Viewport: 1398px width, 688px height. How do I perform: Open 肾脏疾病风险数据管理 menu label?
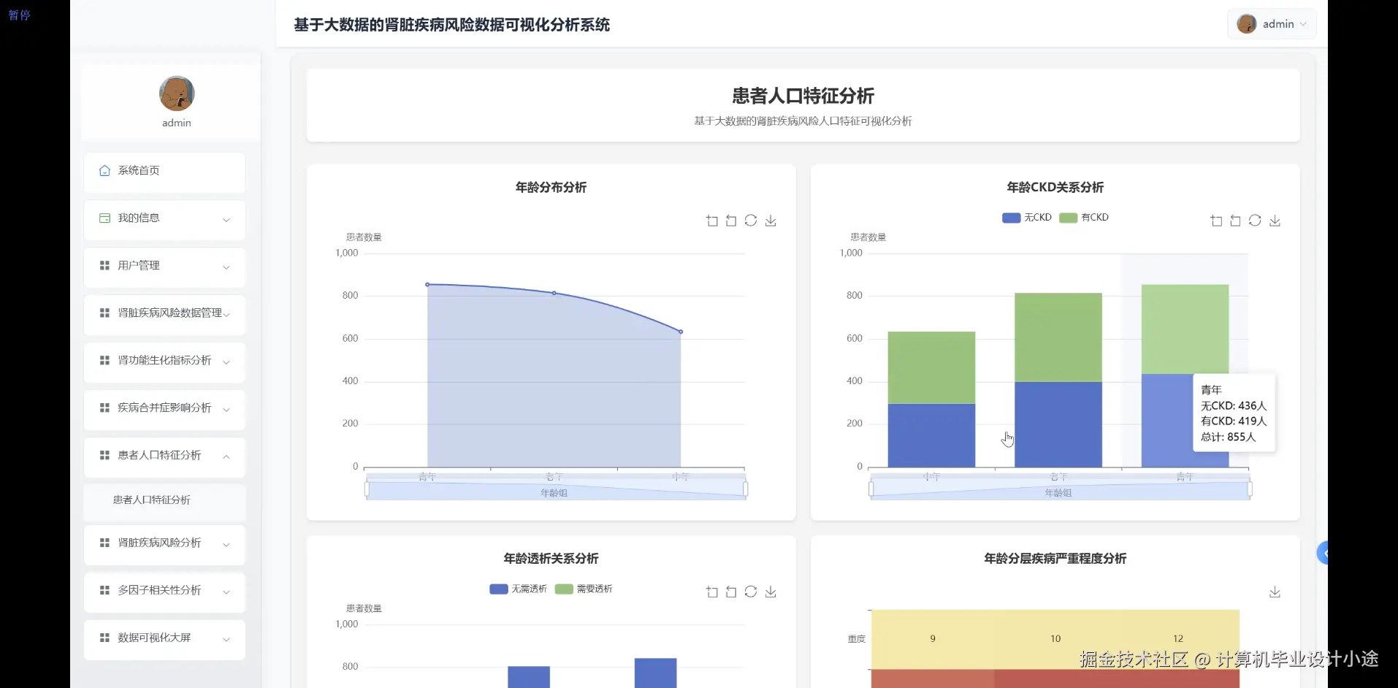coord(169,313)
